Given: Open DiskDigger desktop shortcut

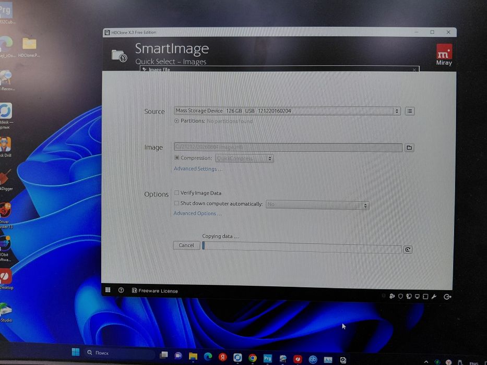Looking at the screenshot, I should [x=6, y=180].
